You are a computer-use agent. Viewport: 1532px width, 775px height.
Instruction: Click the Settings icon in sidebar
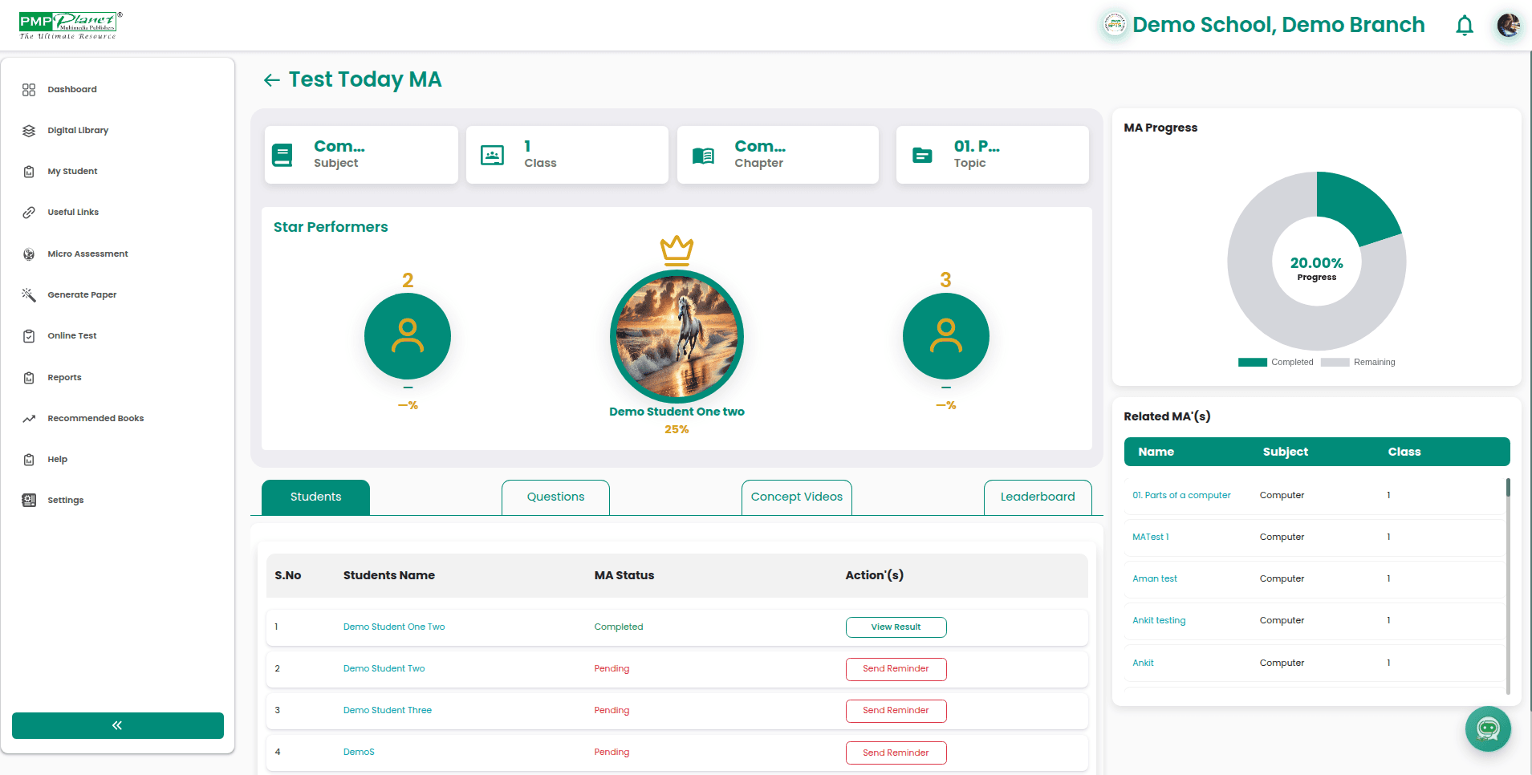tap(29, 501)
